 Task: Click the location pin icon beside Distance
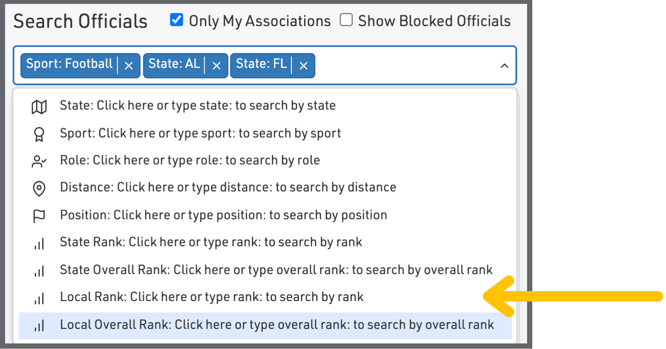pyautogui.click(x=39, y=189)
